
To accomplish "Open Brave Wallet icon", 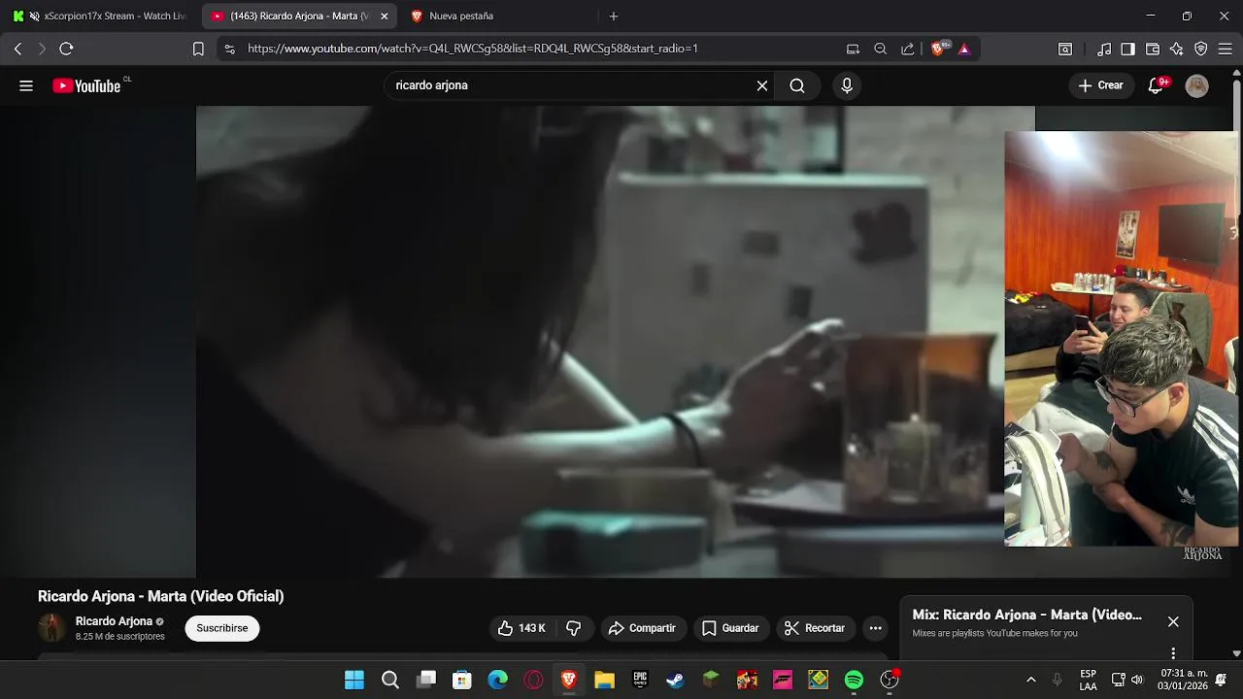I will pos(1153,49).
